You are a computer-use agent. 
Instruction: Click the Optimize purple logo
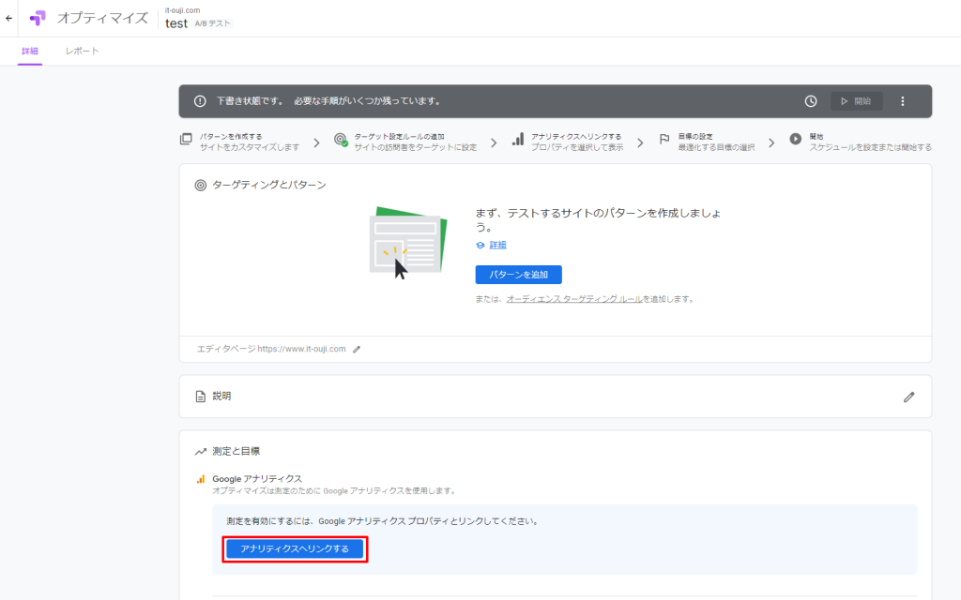click(38, 19)
